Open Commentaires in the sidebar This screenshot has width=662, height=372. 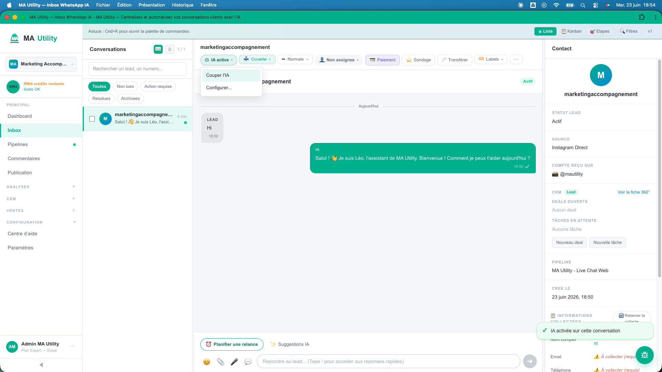point(41,159)
